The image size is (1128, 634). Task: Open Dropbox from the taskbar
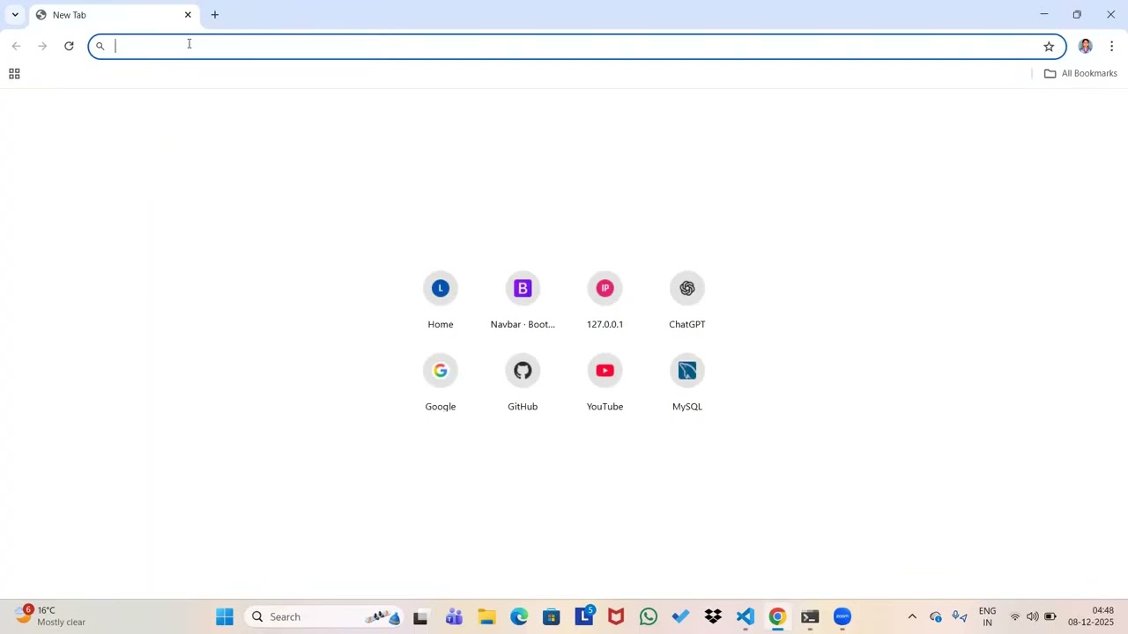[713, 617]
